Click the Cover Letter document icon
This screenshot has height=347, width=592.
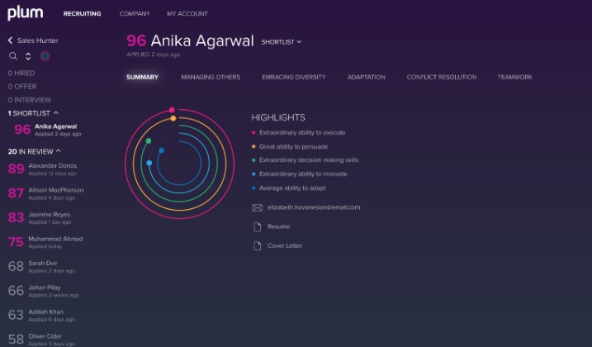coord(257,245)
